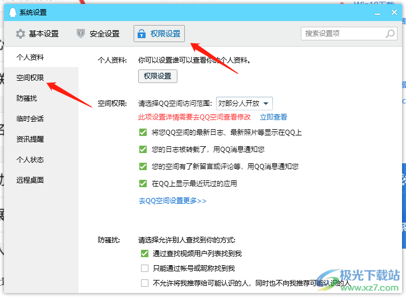Close the 系统设置 window
Screen dimensions: 406x297
click(x=394, y=12)
